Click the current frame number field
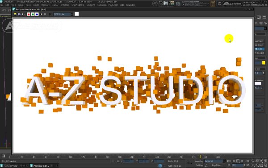Viewport: 268px width, 168px height. [x=238, y=165]
